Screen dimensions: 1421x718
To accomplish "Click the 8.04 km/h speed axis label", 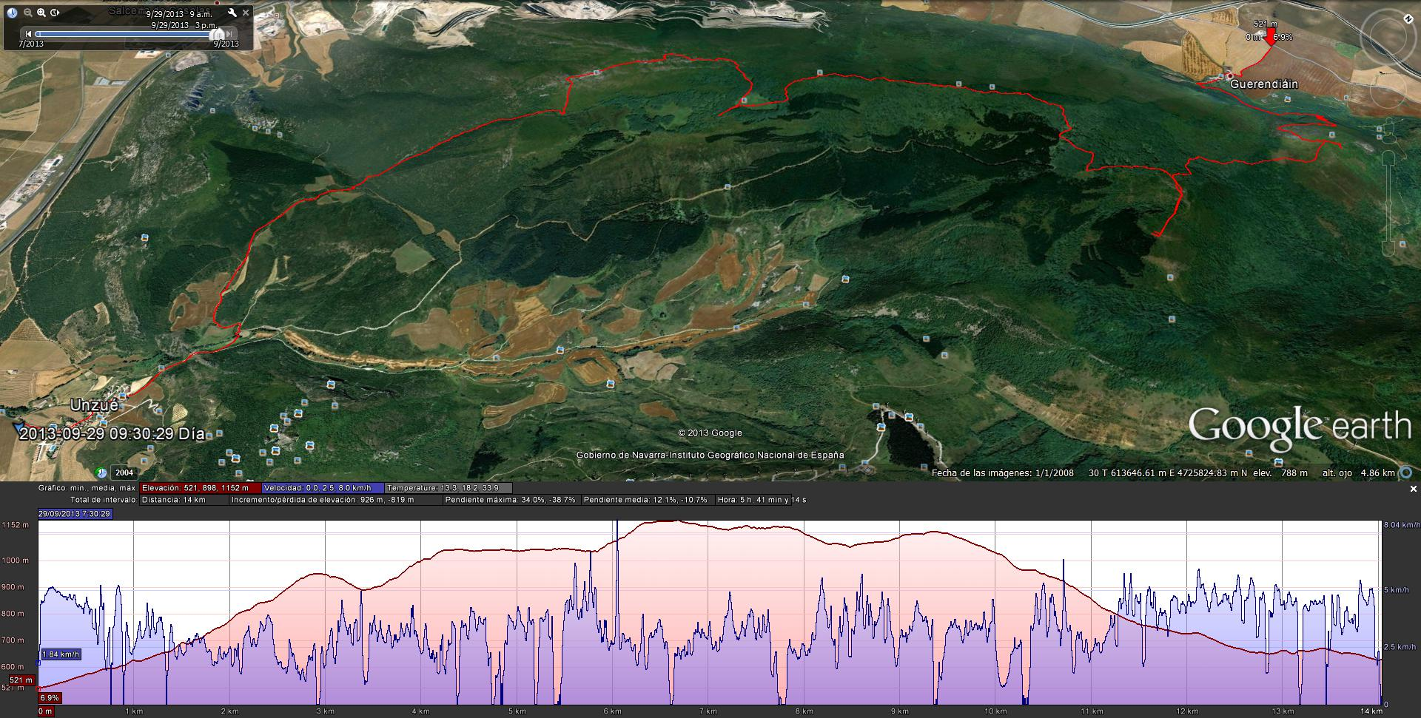I will click(1402, 525).
